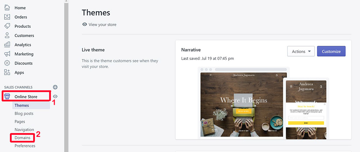Open the Domains menu item
The image size is (360, 152).
[22, 138]
